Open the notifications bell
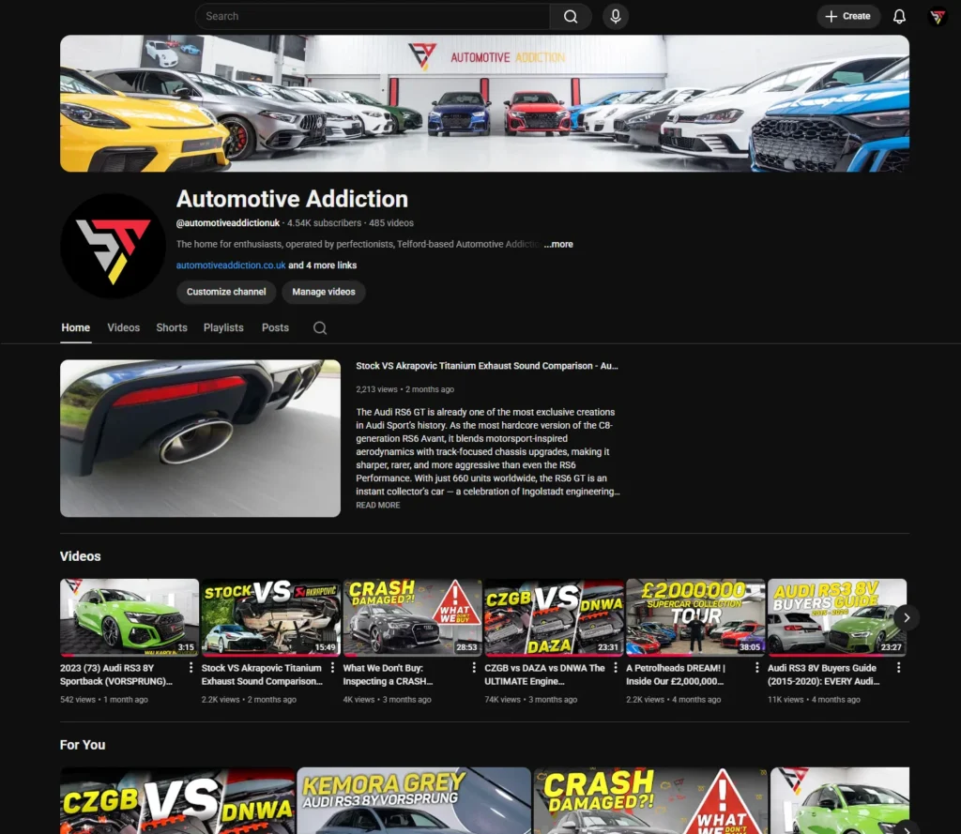This screenshot has width=961, height=834. click(899, 16)
